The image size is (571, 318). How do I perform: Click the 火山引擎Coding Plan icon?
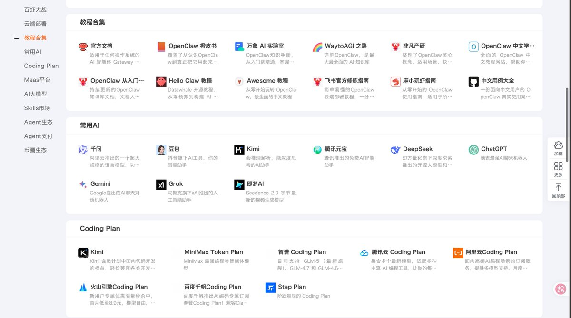tap(83, 288)
